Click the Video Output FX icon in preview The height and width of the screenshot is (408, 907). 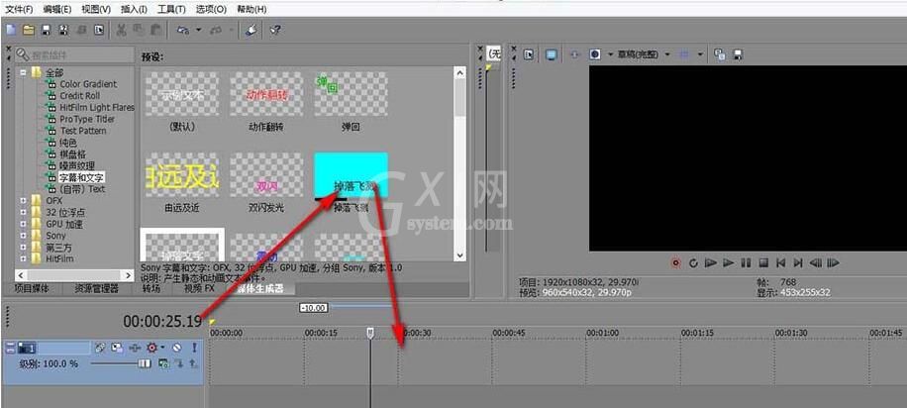click(x=574, y=54)
